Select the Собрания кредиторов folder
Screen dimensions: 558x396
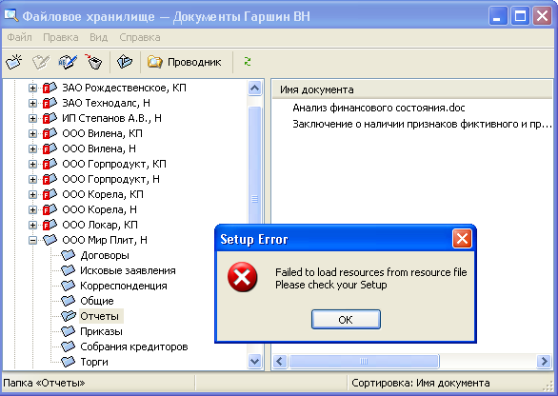click(134, 346)
